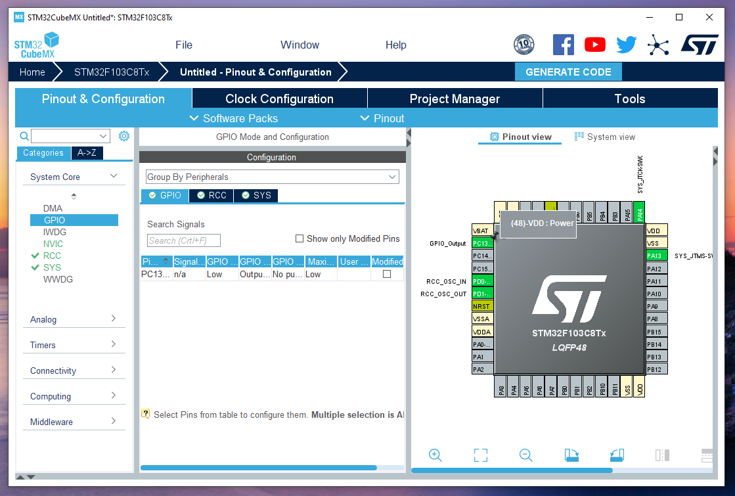Click the STM32F103C8Tx breadcrumb
Image resolution: width=735 pixels, height=496 pixels.
(112, 72)
